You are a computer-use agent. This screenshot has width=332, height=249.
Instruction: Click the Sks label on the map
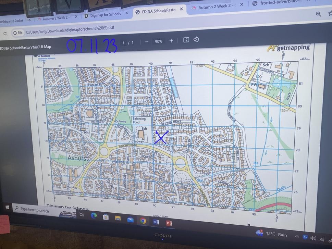point(200,180)
